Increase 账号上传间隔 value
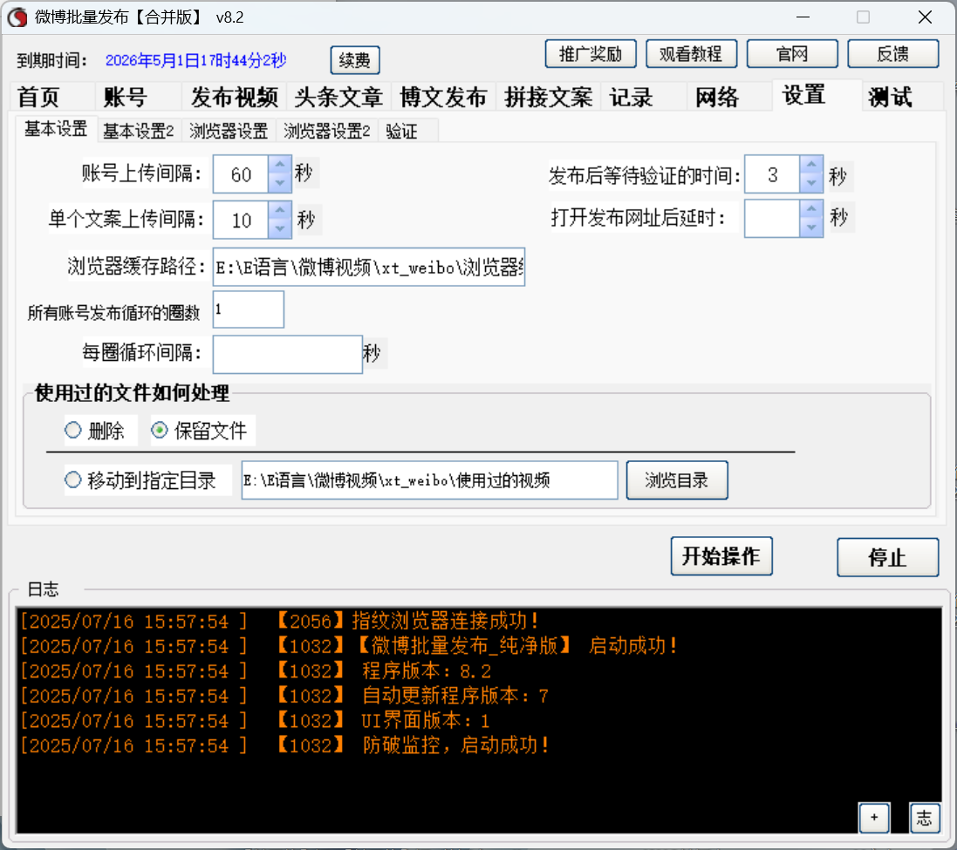The image size is (957, 850). (x=279, y=165)
